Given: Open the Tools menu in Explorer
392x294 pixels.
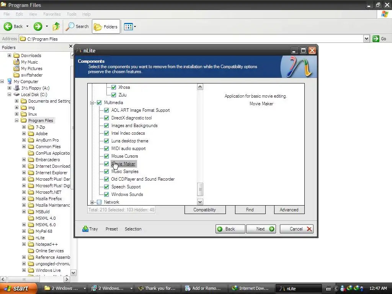Looking at the screenshot, I should click(x=72, y=14).
